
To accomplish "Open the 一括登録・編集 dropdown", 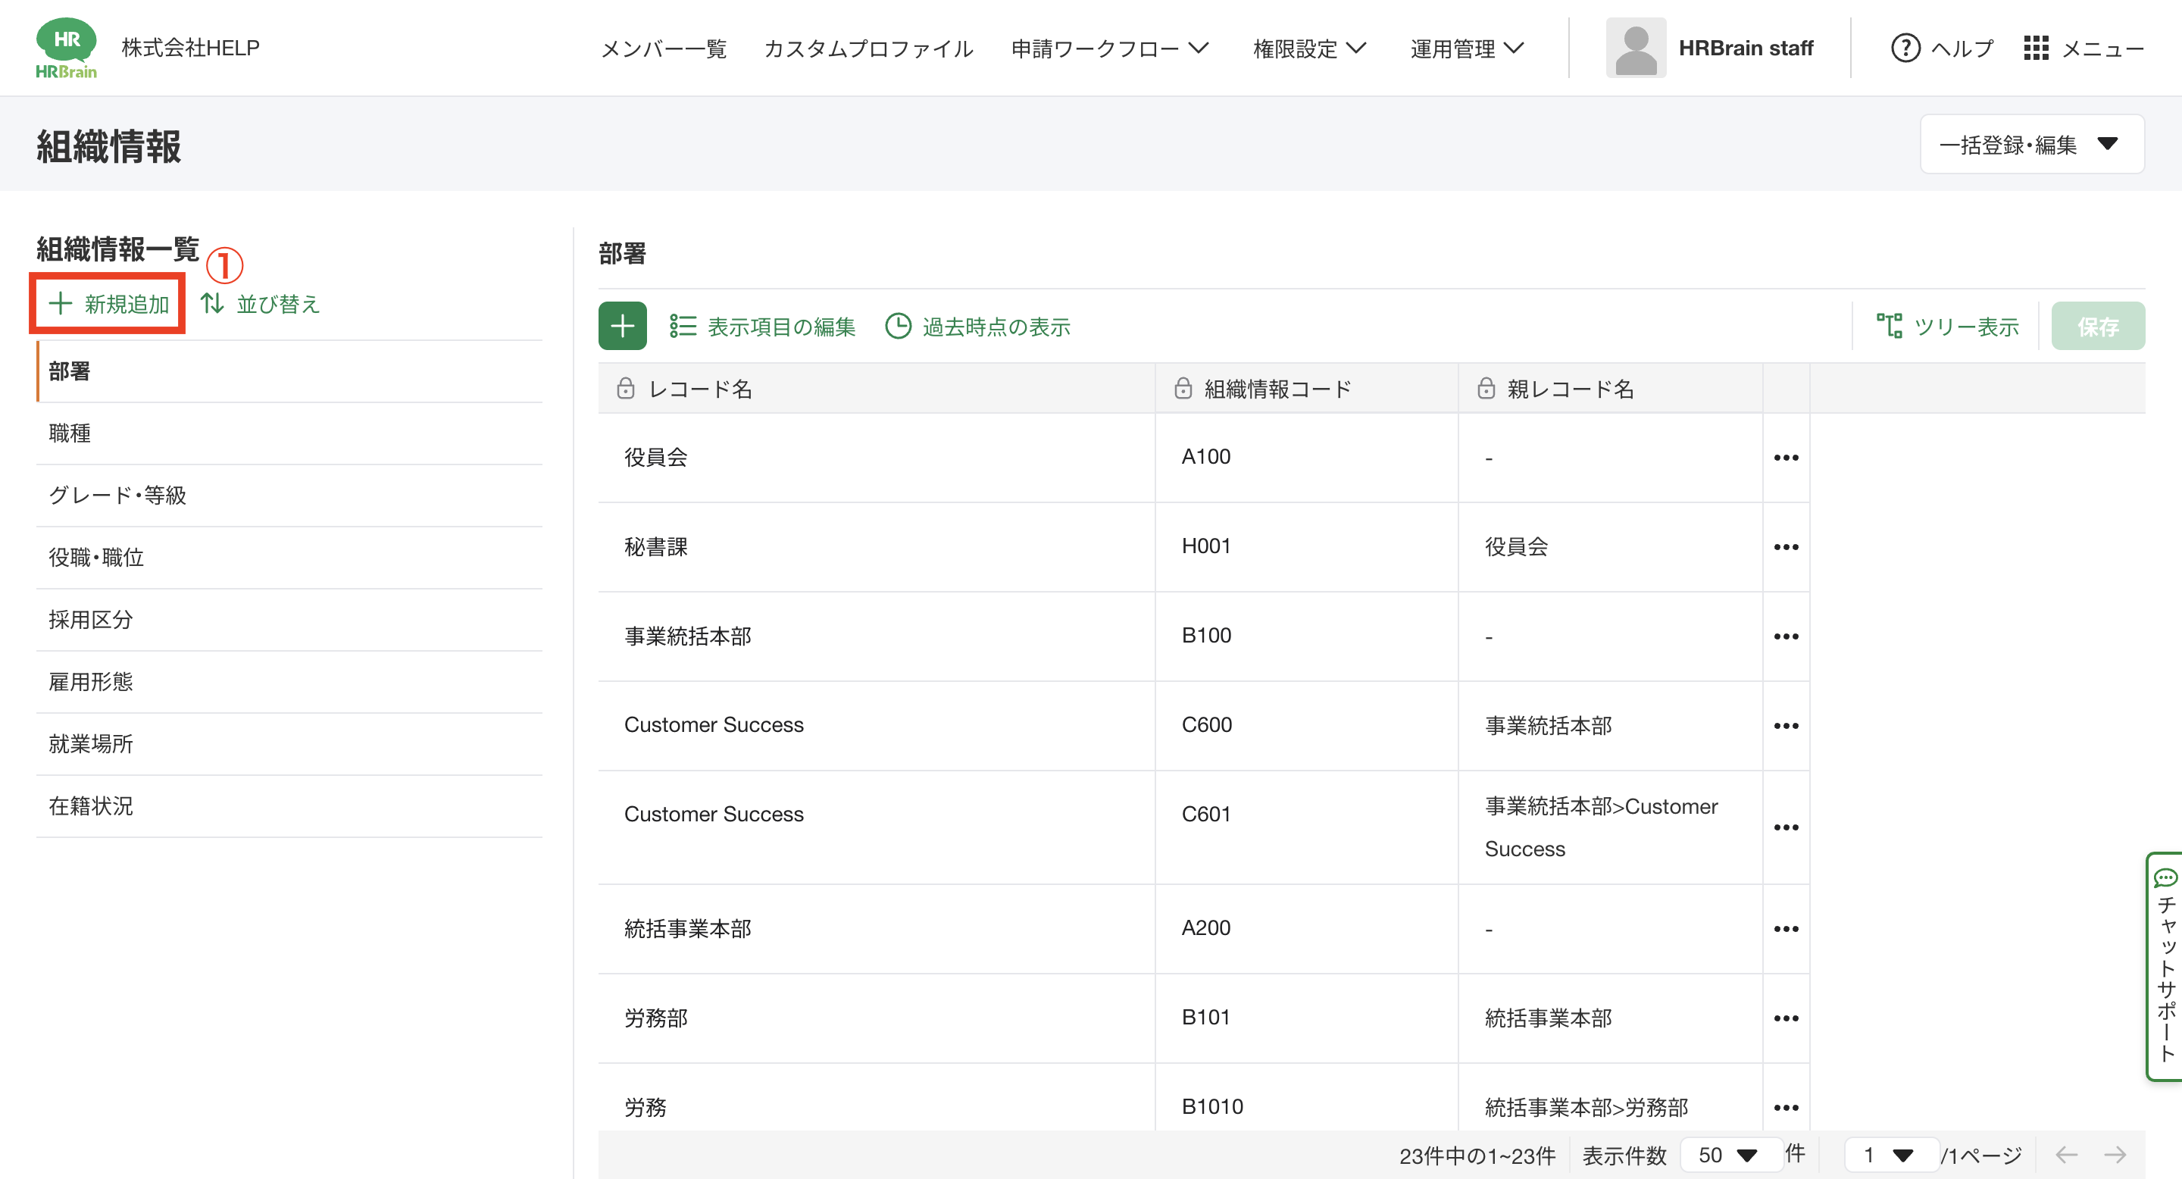I will coord(2032,144).
